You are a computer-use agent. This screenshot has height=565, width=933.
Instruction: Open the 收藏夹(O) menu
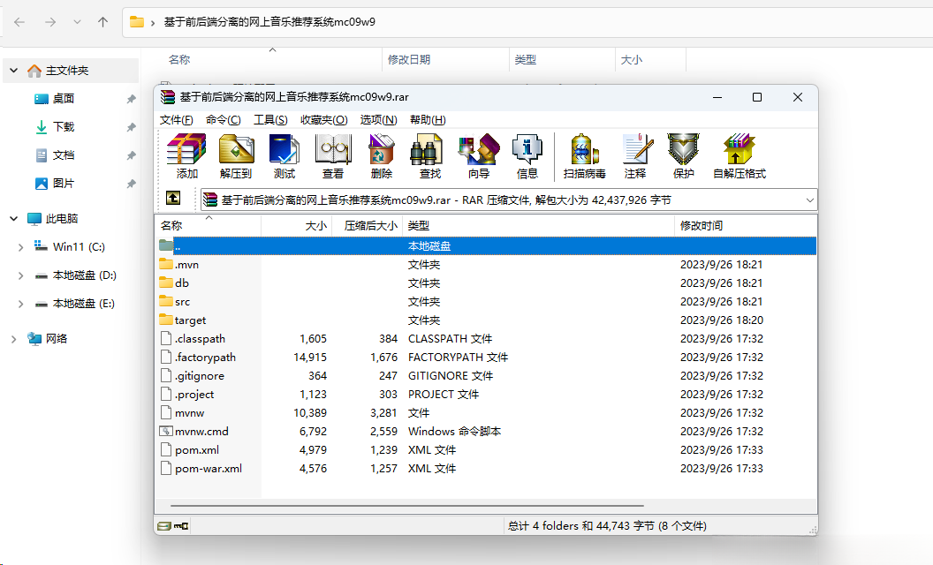pos(323,120)
